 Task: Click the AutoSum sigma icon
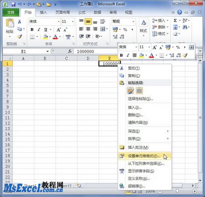tap(175, 21)
